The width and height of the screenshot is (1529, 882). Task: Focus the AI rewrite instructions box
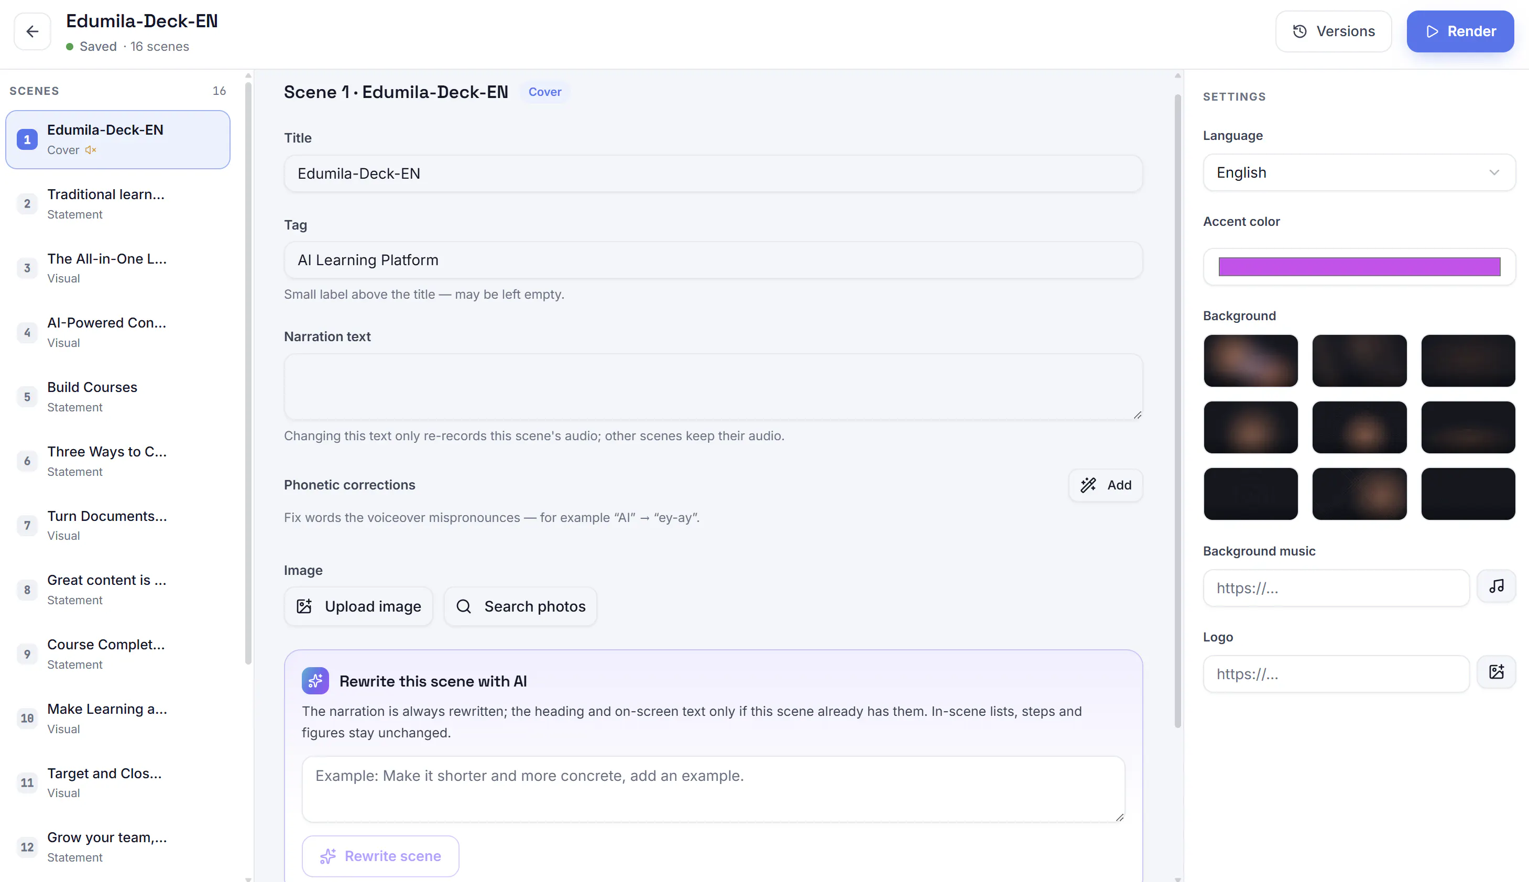(x=713, y=789)
